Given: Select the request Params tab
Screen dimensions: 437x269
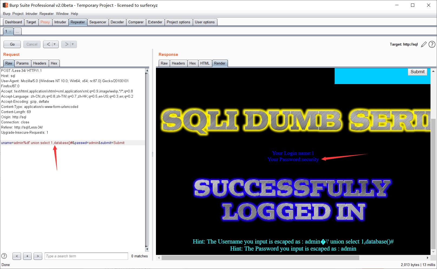Looking at the screenshot, I should pyautogui.click(x=22, y=63).
